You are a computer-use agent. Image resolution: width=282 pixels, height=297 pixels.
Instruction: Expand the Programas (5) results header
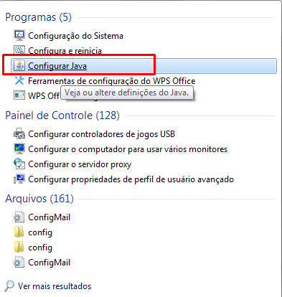38,17
